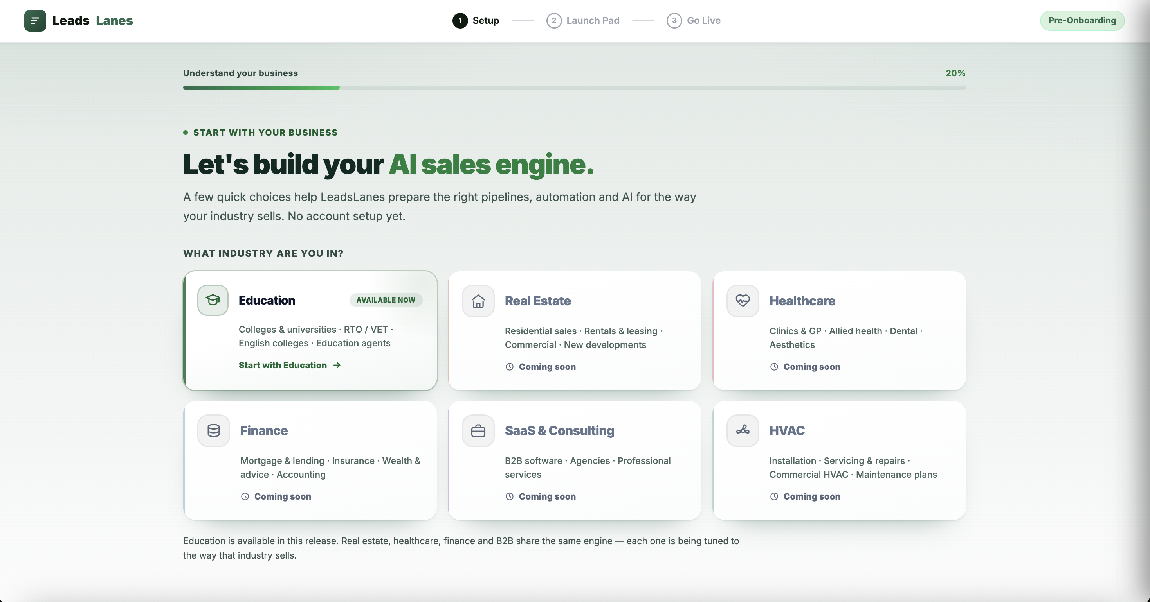1150x602 pixels.
Task: Click the HVAC fan icon
Action: [x=743, y=431]
